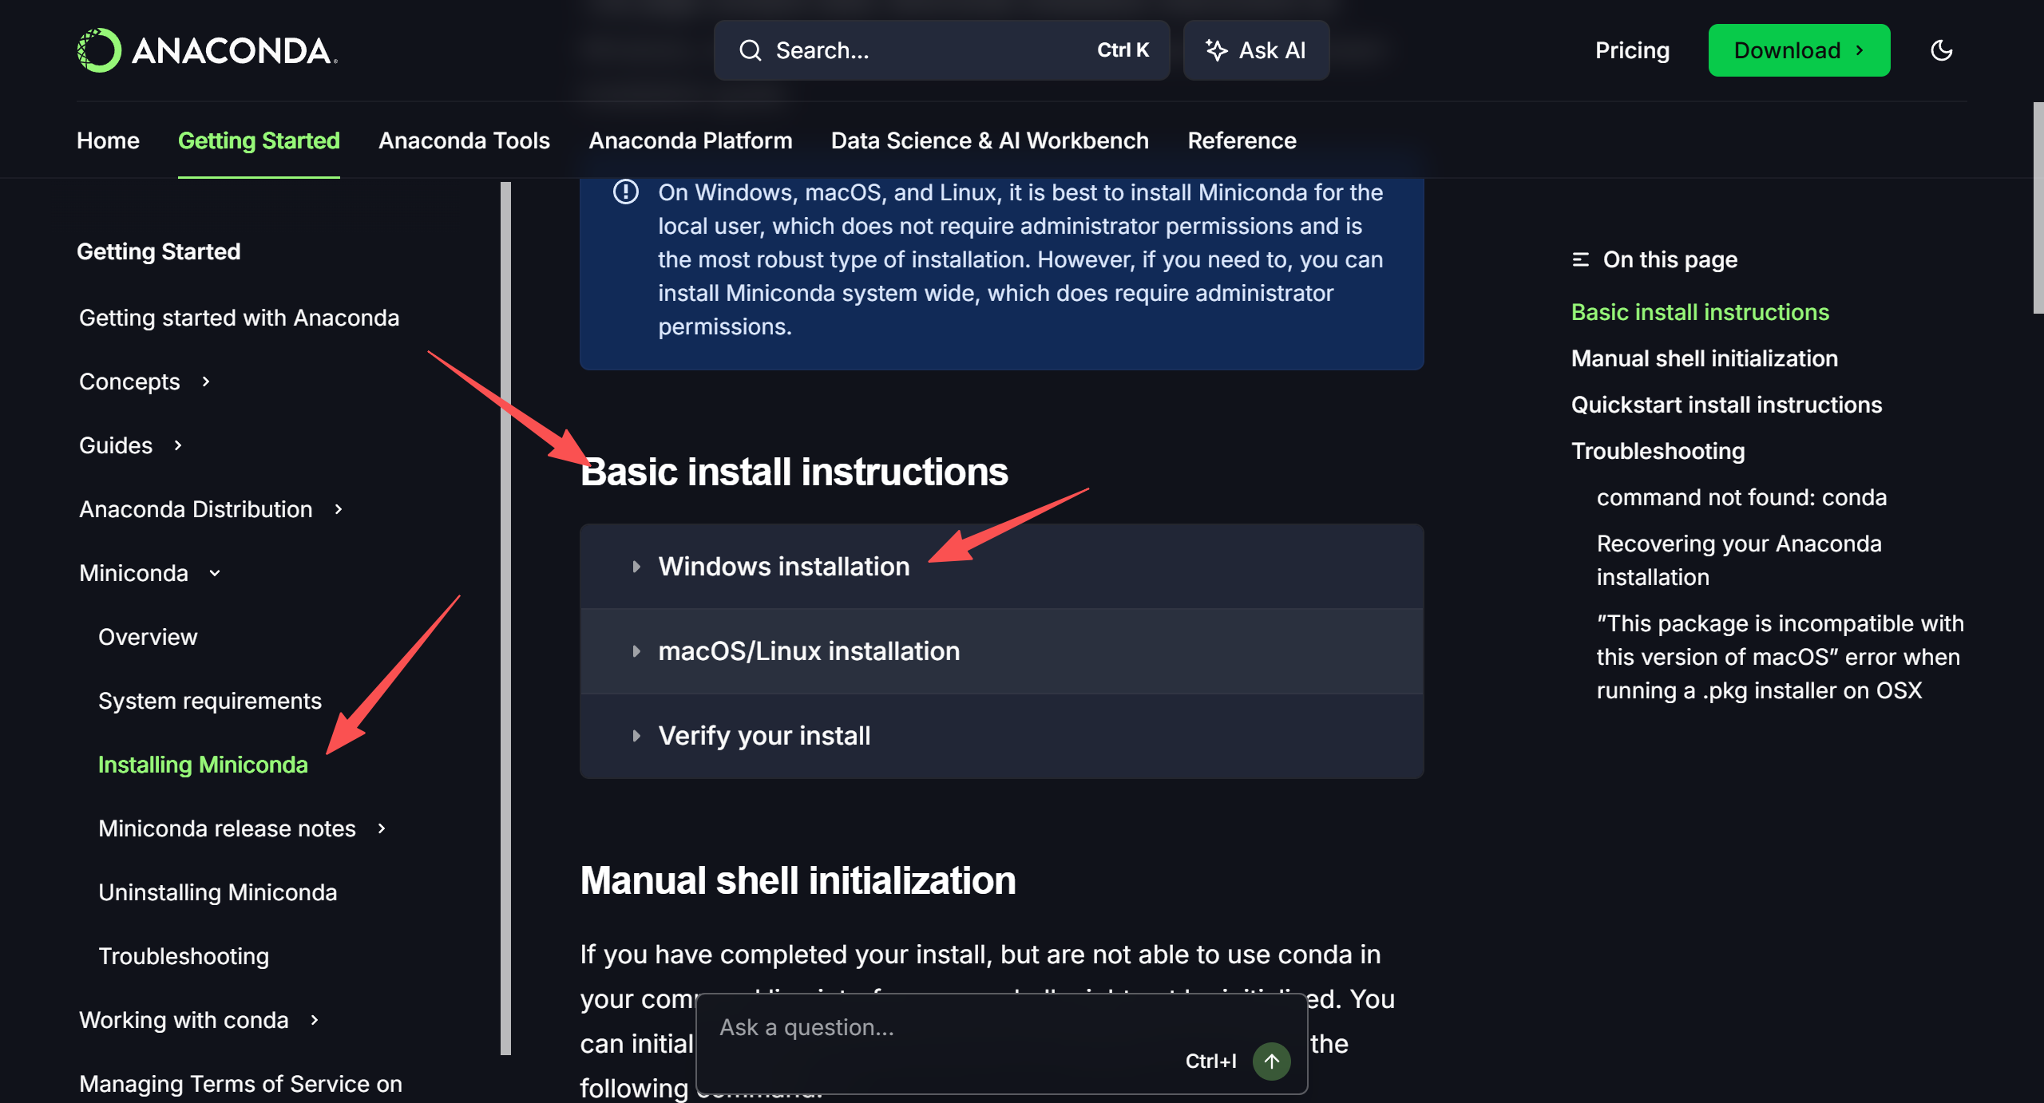Click the On this page list icon
The image size is (2044, 1103).
[x=1580, y=259]
